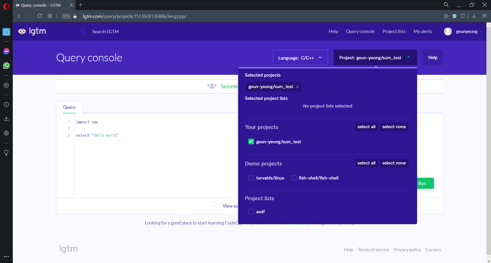491x263 pixels.
Task: Open a new tab with plus
Action: (81, 5)
